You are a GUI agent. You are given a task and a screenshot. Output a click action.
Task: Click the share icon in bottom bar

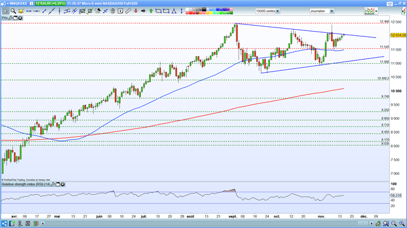click(x=4, y=223)
